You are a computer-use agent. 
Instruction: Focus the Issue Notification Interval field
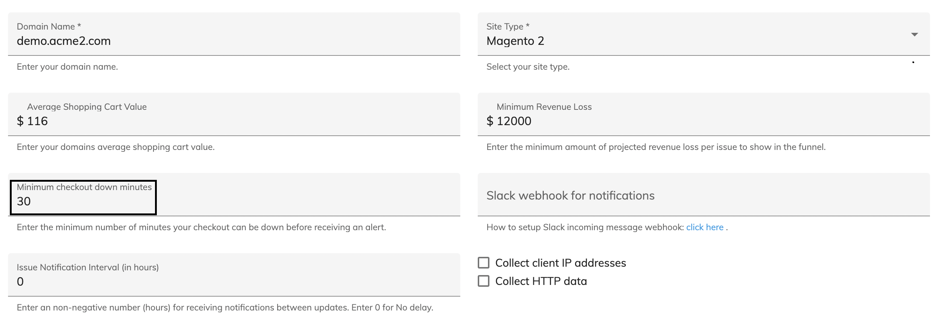pos(233,282)
